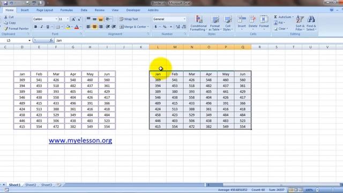Switch to the Sheet3 worksheet tab
The width and height of the screenshot is (343, 193).
pos(47,185)
